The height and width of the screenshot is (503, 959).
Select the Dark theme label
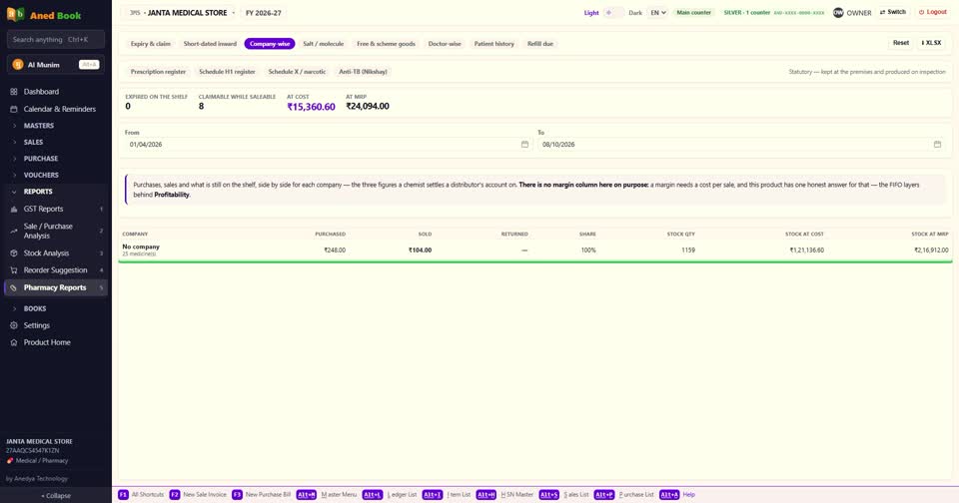point(635,12)
